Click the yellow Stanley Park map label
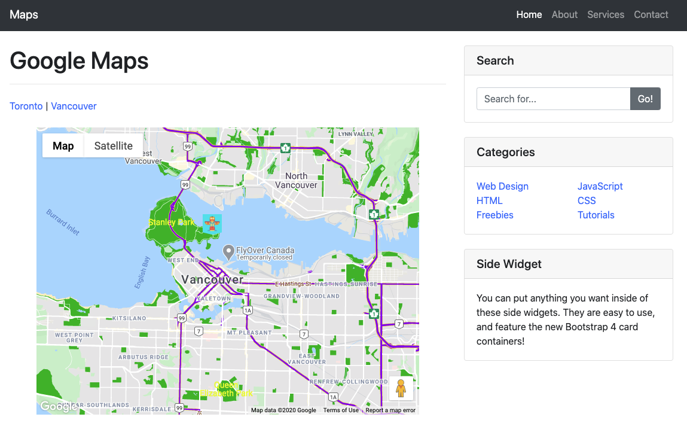The height and width of the screenshot is (423, 687). point(171,223)
